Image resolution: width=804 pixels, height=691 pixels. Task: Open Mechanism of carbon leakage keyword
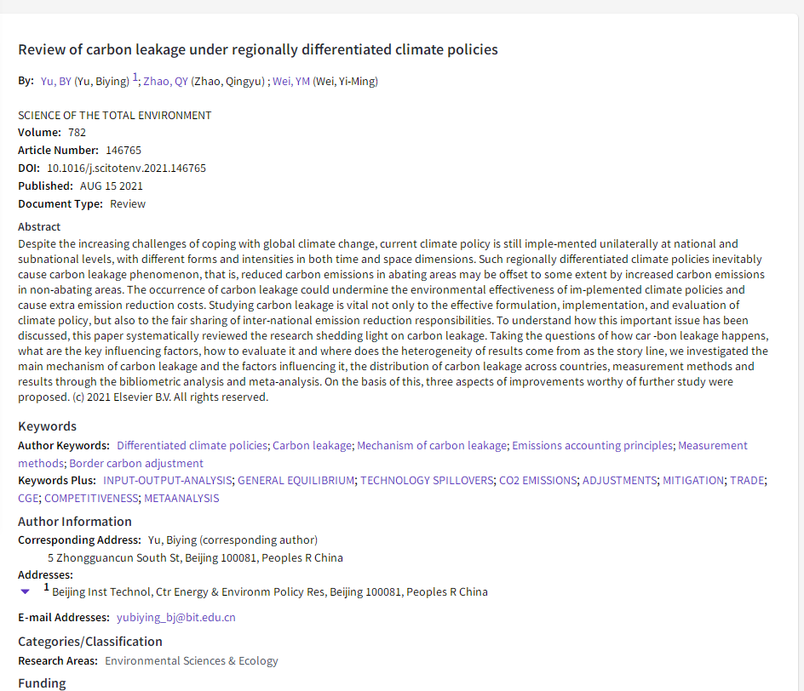click(432, 445)
